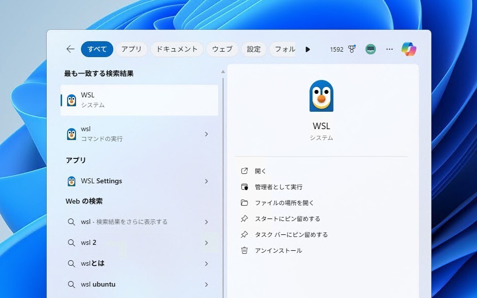Image resolution: width=477 pixels, height=298 pixels.
Task: Open the WSL Settings app result
Action: click(139, 181)
